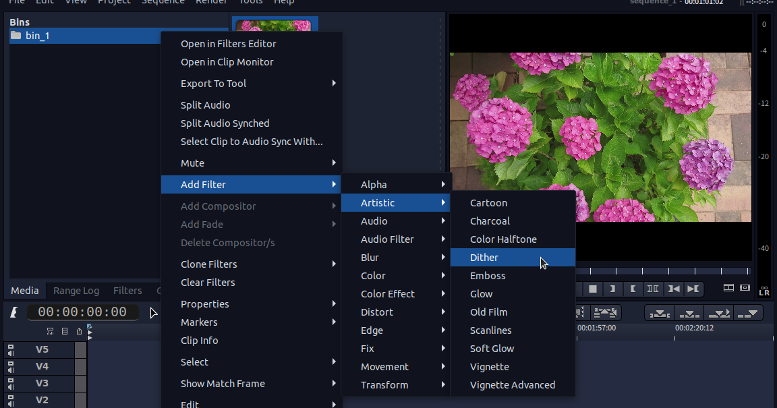This screenshot has width=777, height=408.
Task: Click the resync/split tracks icon beside edit buttons
Action: coord(605,313)
